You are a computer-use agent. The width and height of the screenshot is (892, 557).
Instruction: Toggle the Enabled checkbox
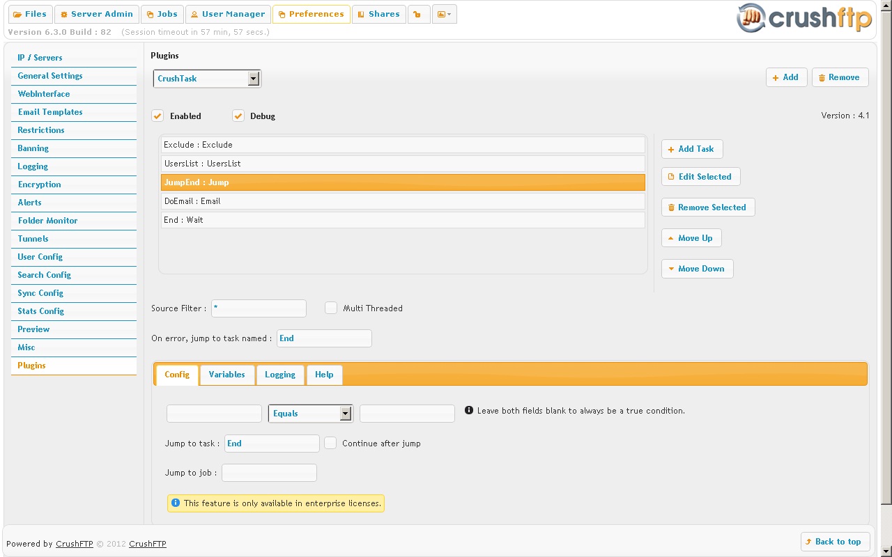(x=158, y=116)
